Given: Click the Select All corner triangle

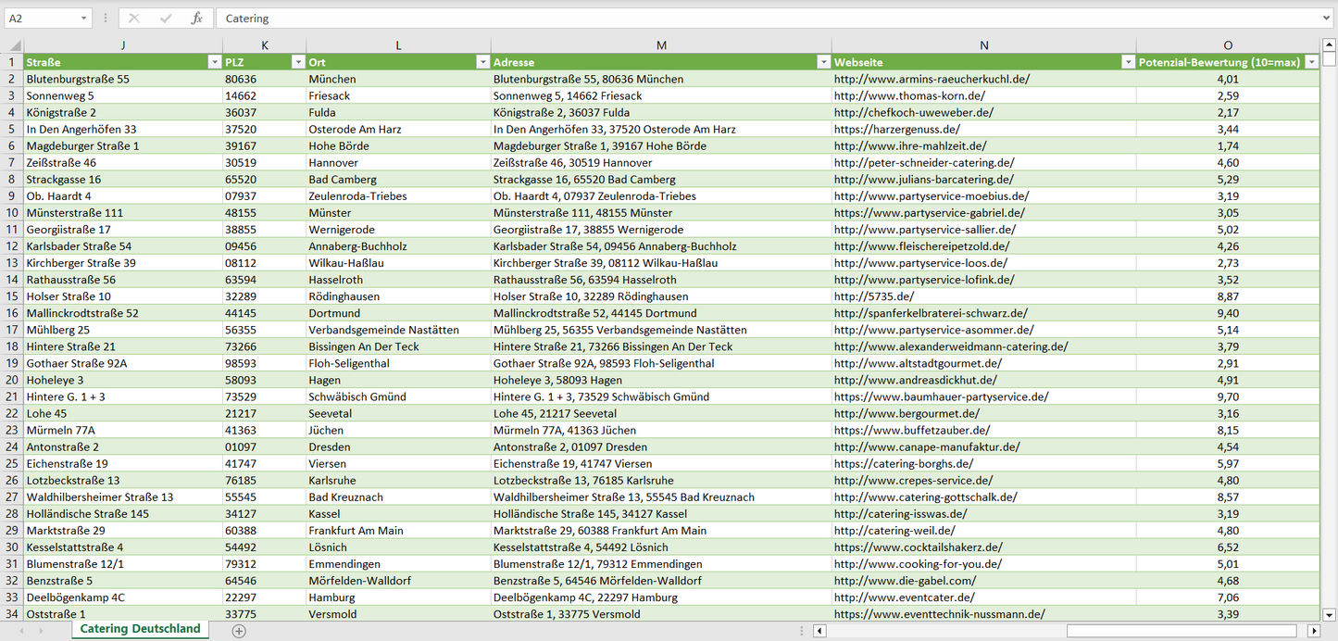Looking at the screenshot, I should 13,45.
